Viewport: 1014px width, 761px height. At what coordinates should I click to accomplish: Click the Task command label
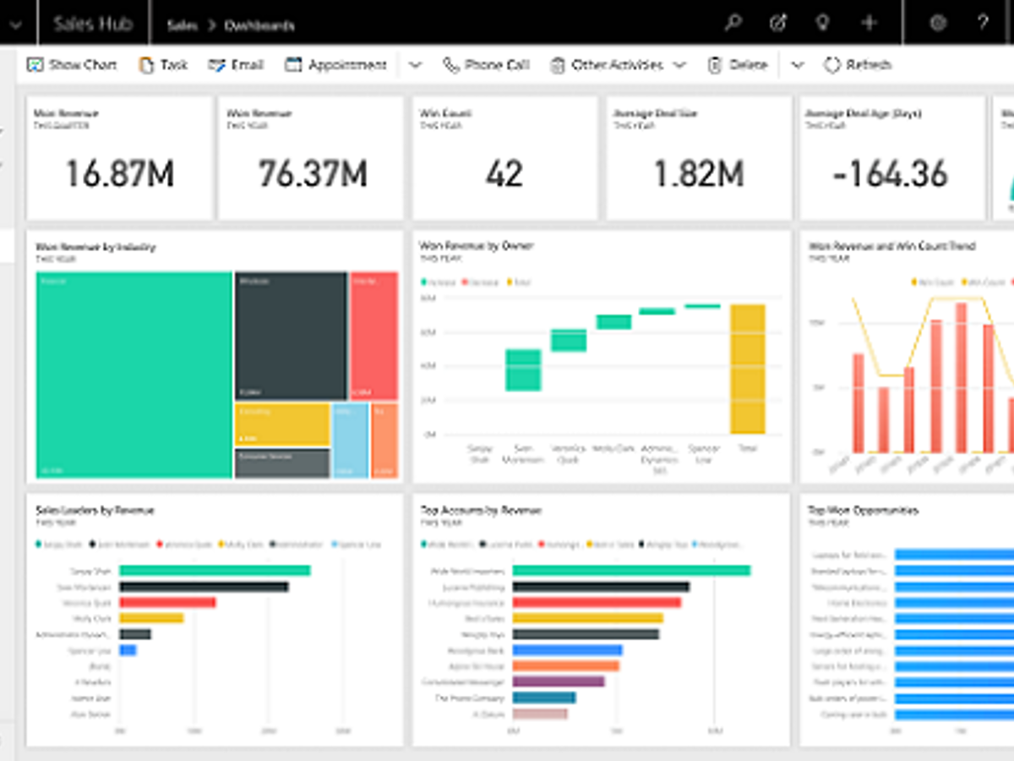174,65
